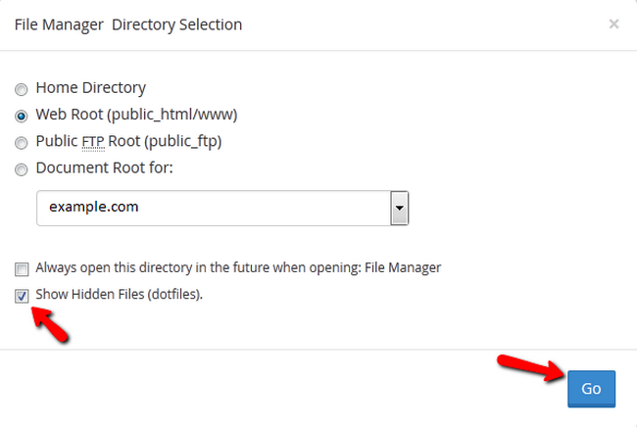Click the File Manager Directory Selection title
The width and height of the screenshot is (637, 427).
128,24
